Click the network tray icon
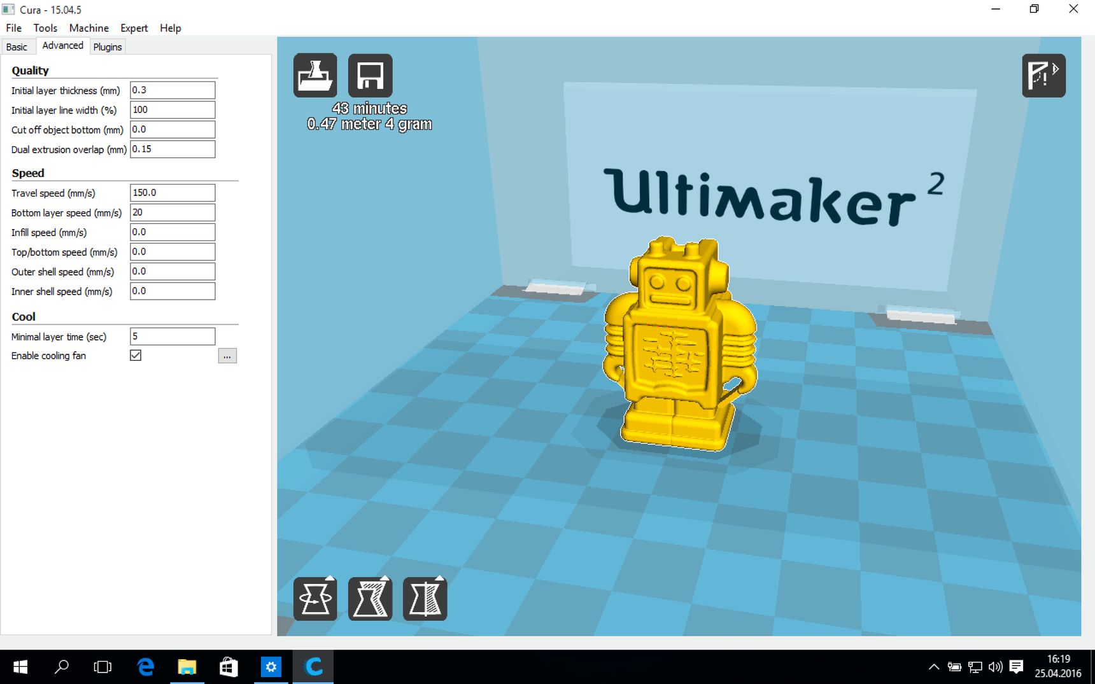Image resolution: width=1095 pixels, height=684 pixels. click(x=975, y=667)
